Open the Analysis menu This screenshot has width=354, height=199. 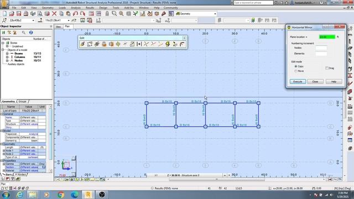76,8
